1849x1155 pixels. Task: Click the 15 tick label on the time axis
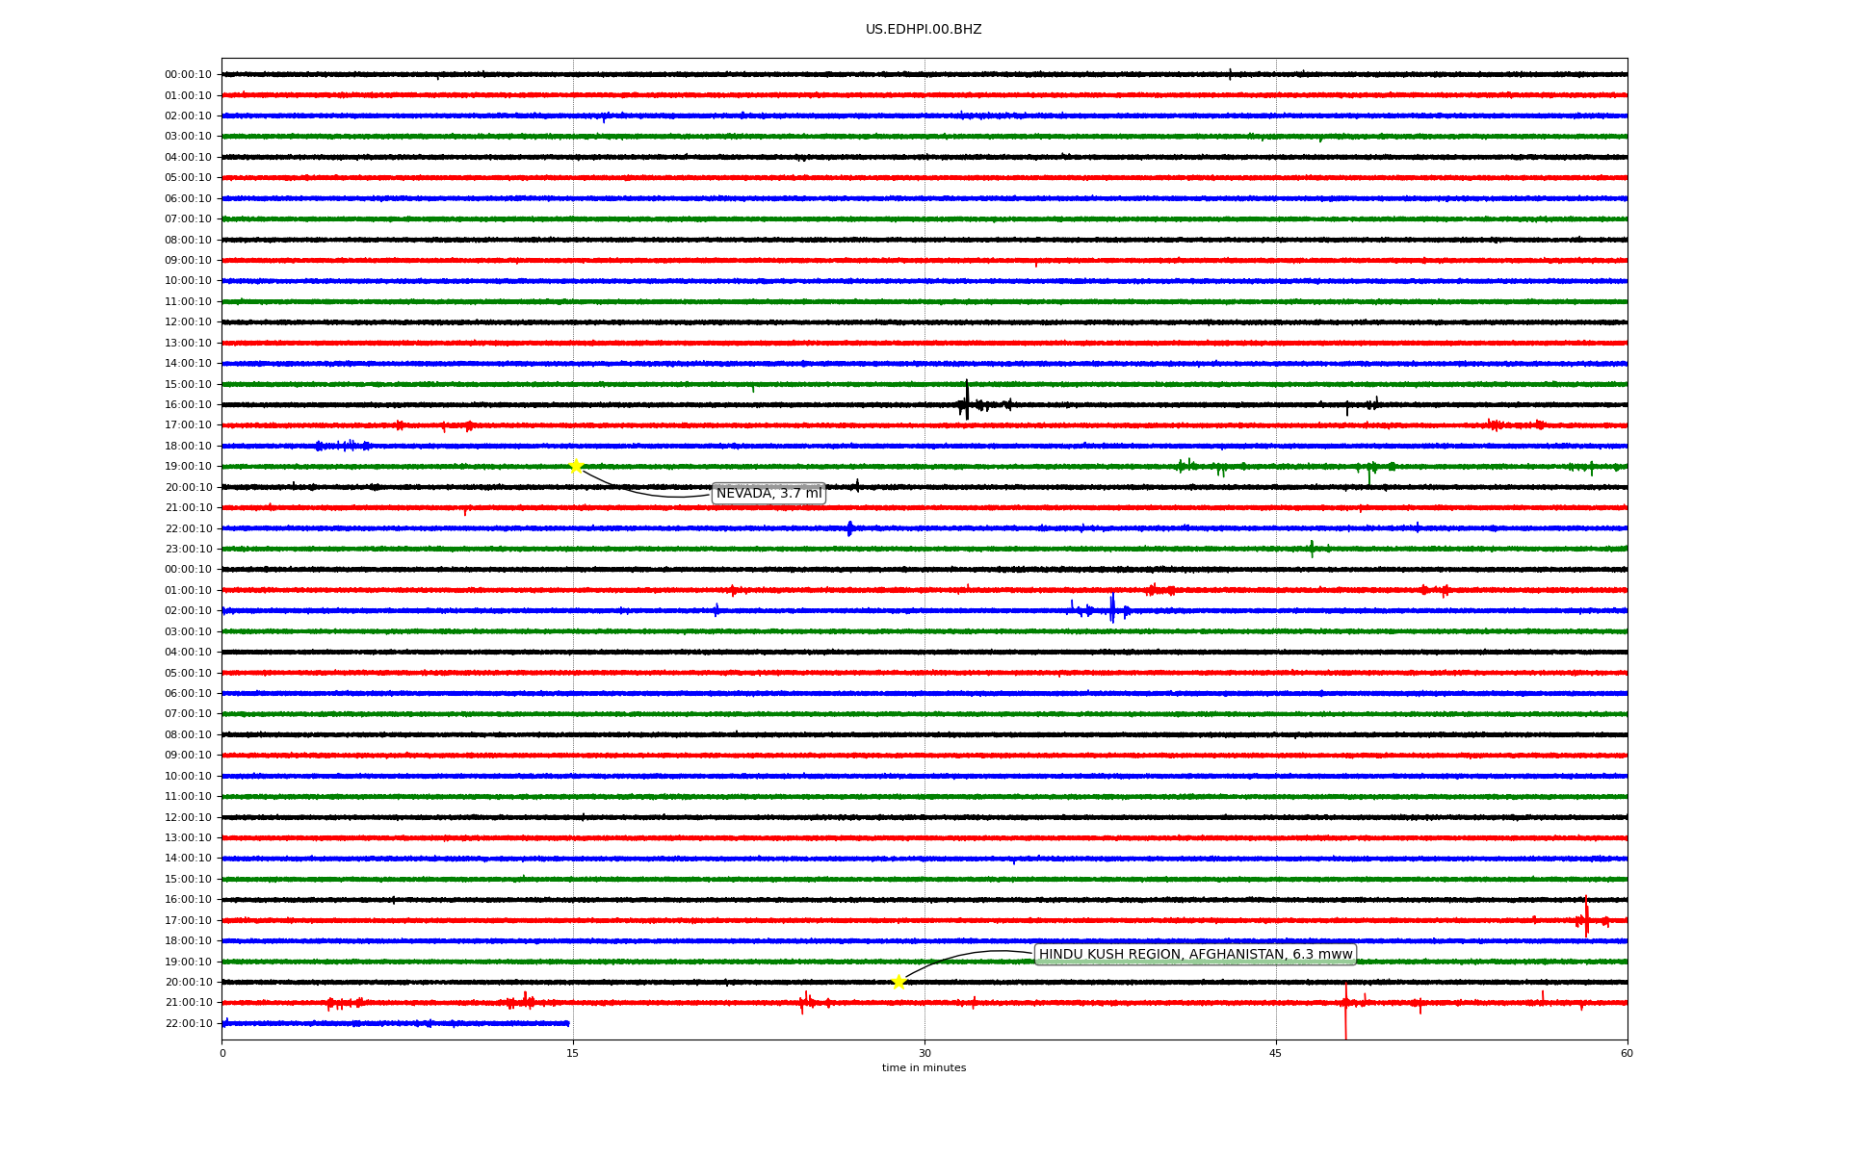pos(573,1053)
